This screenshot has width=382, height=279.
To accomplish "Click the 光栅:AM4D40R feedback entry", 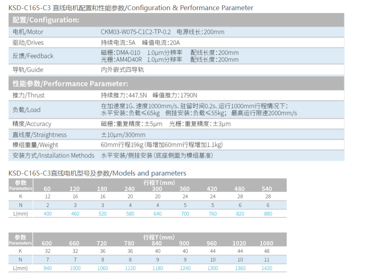I will (x=121, y=60).
